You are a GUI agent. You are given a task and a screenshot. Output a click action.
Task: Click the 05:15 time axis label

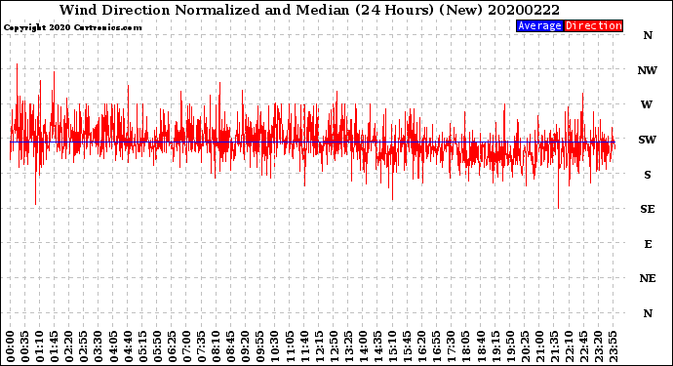(x=142, y=346)
